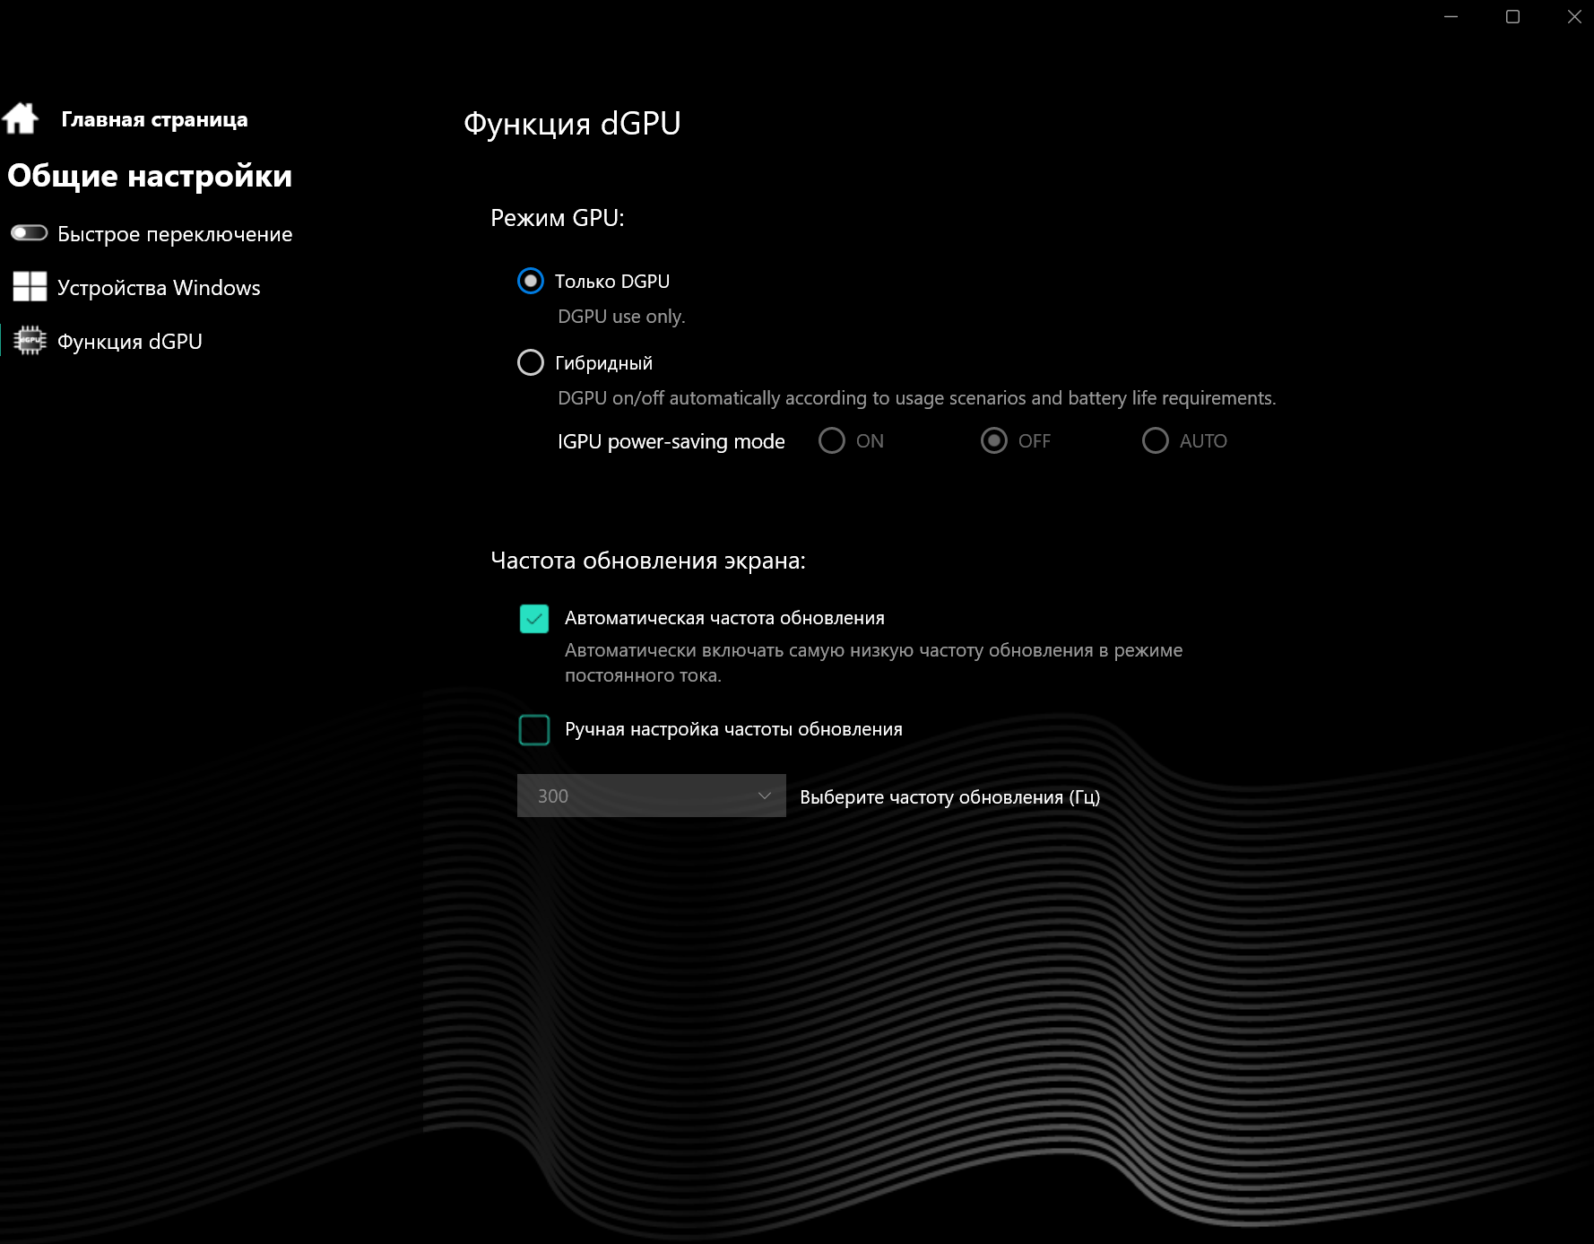Open the Быстрое переключение section
Viewport: 1594px width, 1244px height.
coord(175,234)
